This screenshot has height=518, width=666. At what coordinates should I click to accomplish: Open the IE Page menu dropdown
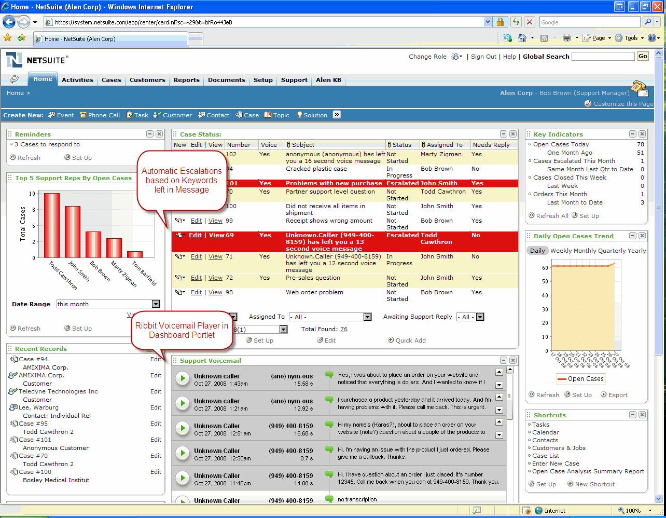598,38
